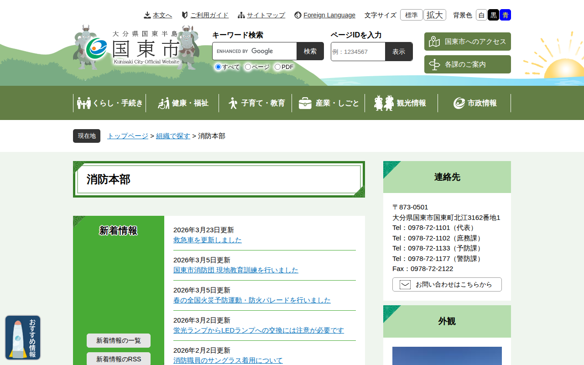584x365 pixels.
Task: Set background color to blue 青
Action: point(505,15)
